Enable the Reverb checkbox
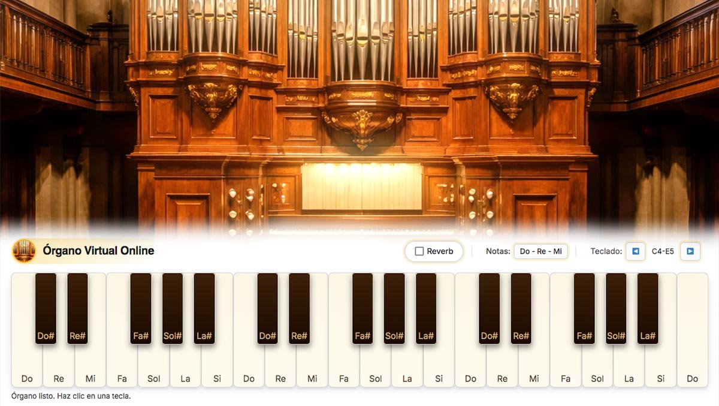The height and width of the screenshot is (406, 719). tap(419, 251)
